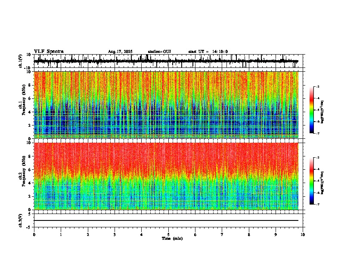341x263 pixels.
Task: Click time axis tick label "6"
Action: [x=195, y=235]
